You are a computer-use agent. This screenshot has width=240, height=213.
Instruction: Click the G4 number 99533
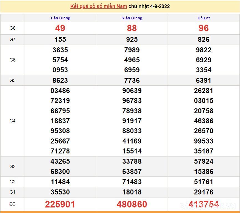point(204,141)
